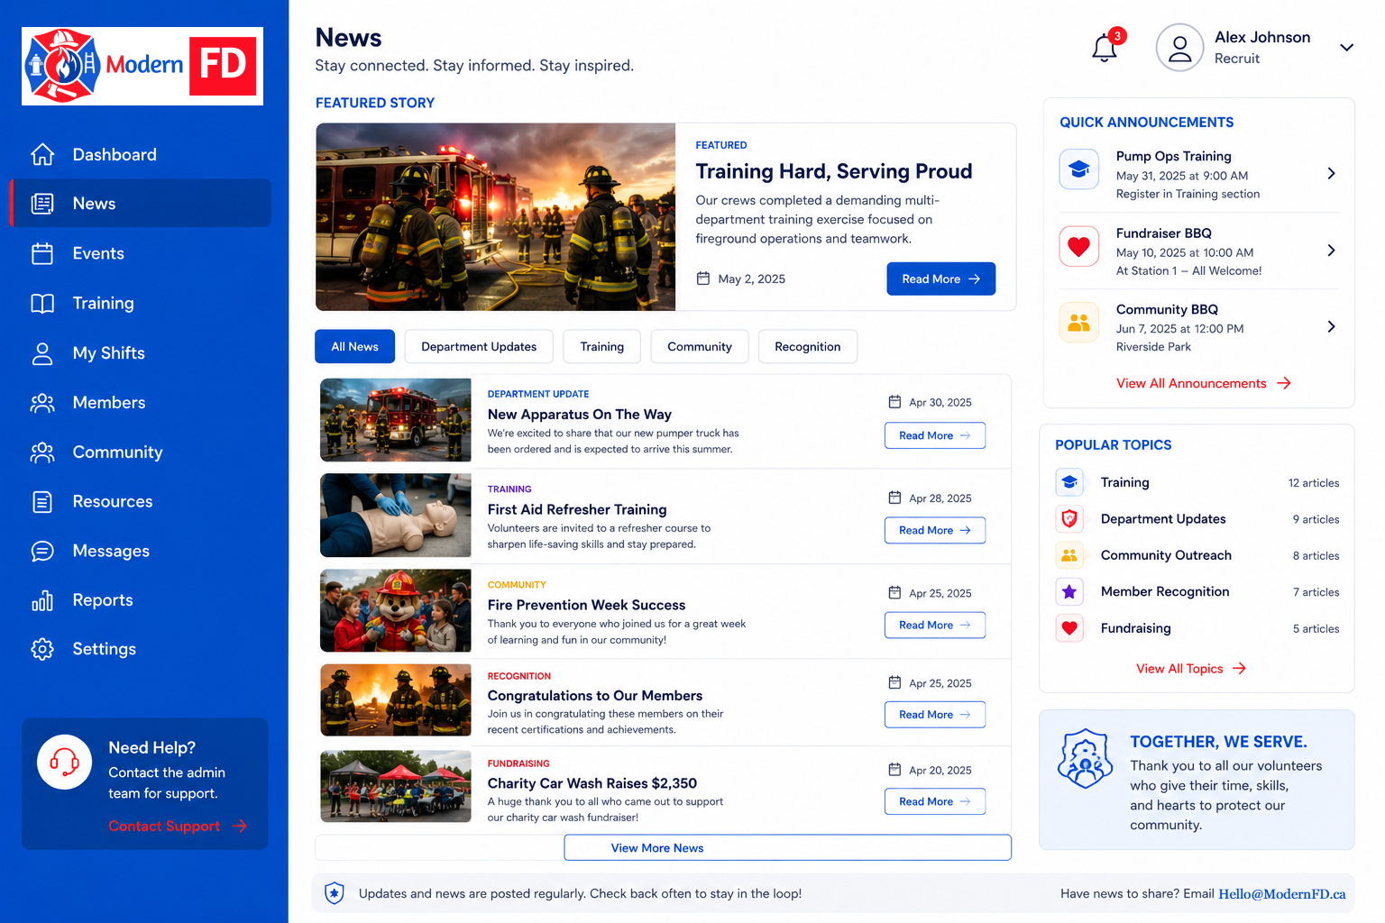This screenshot has width=1385, height=923.
Task: Open the Fire Prevention Week mascot thumbnail
Action: [396, 610]
